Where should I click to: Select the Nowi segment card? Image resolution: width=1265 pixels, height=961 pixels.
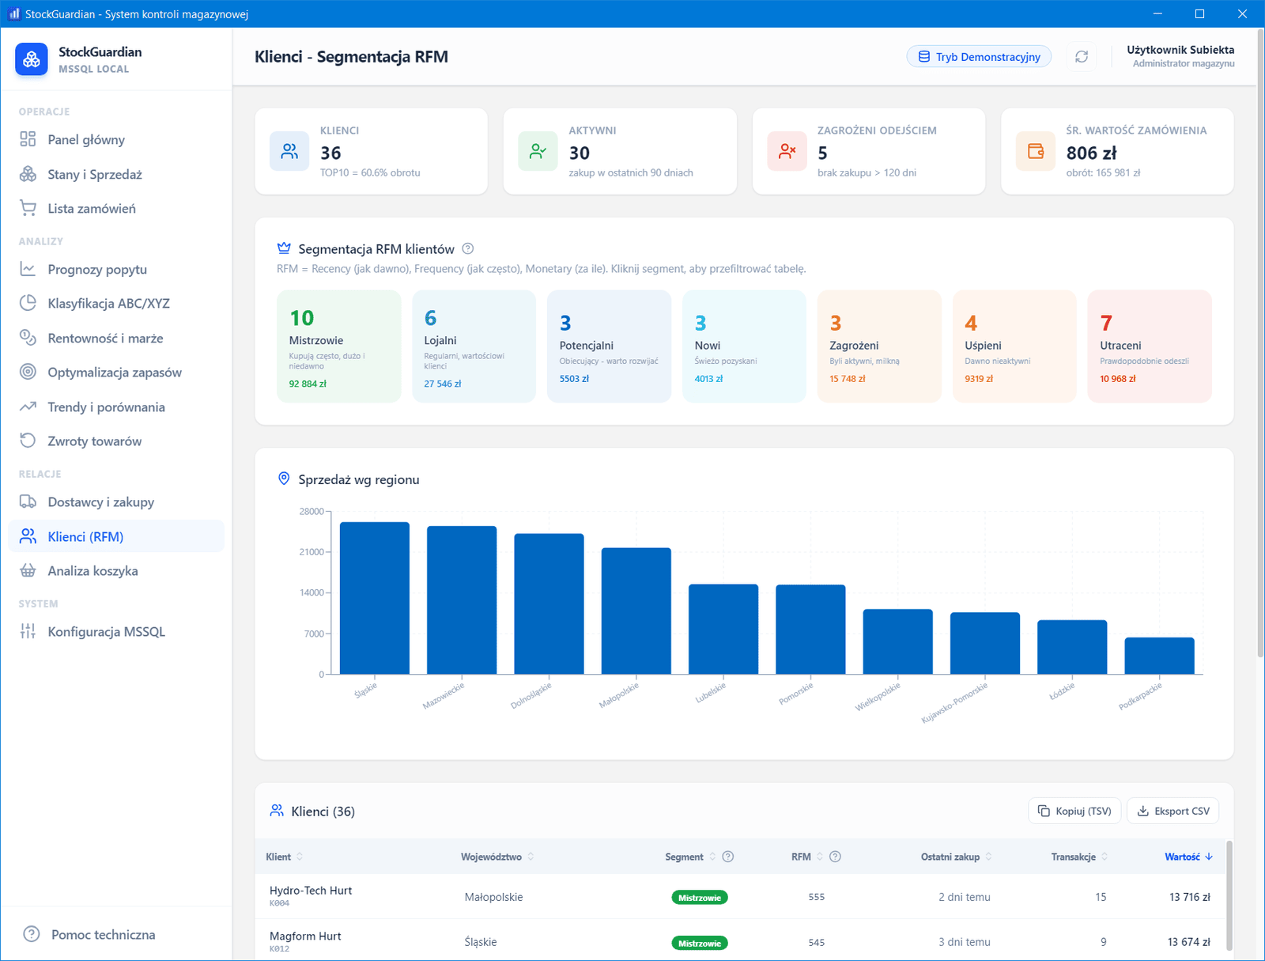pos(744,346)
